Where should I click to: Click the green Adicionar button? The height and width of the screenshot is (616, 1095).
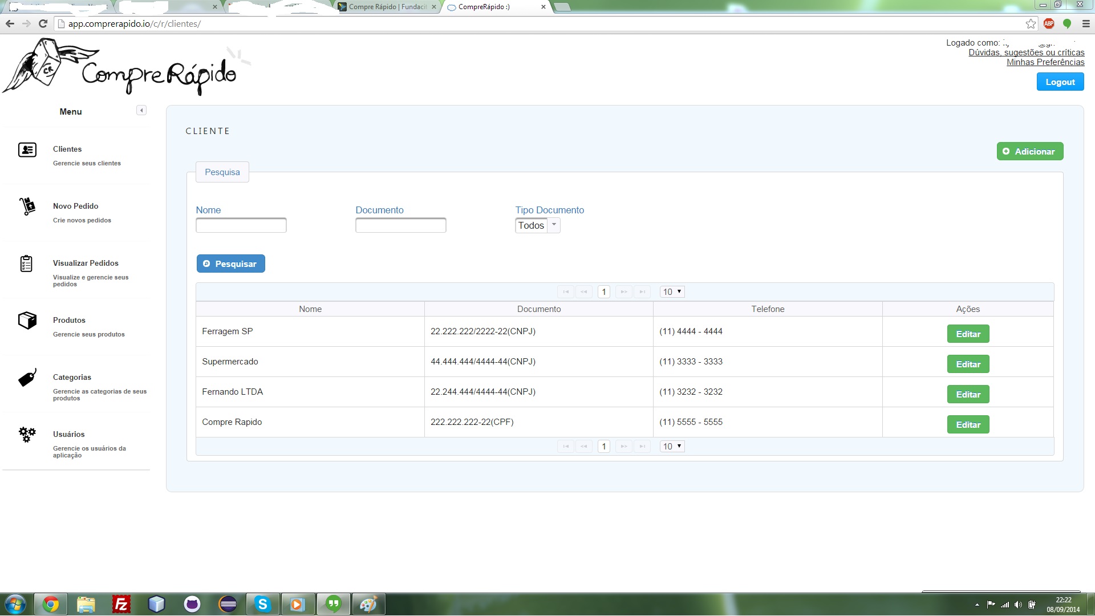pos(1029,151)
